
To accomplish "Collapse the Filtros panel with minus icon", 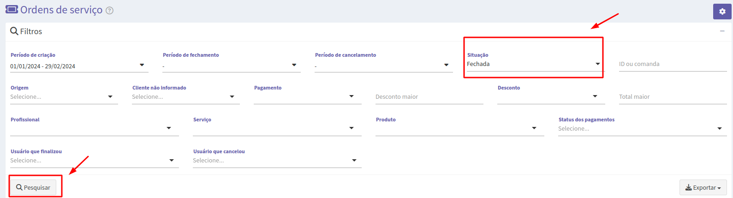I will pyautogui.click(x=722, y=31).
